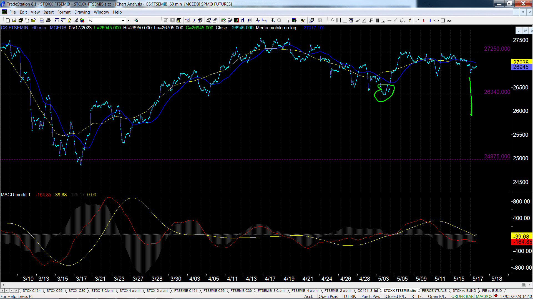Click the hammer tools icon
The width and height of the screenshot is (533, 299).
[303, 20]
